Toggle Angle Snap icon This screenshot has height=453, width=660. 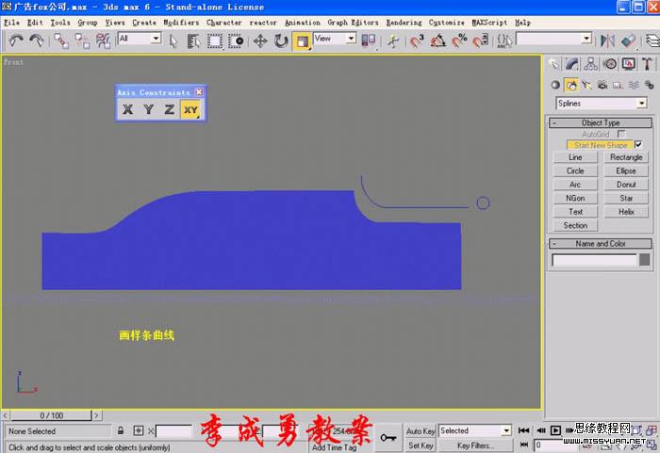438,41
